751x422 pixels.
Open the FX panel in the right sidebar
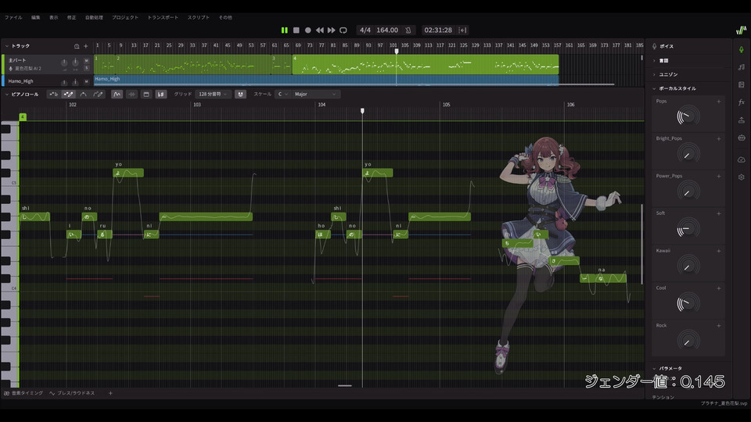(x=741, y=102)
